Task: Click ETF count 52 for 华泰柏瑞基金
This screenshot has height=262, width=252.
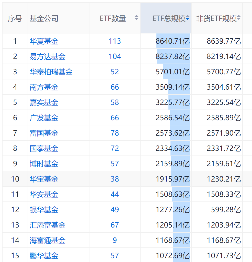Action: click(x=115, y=72)
